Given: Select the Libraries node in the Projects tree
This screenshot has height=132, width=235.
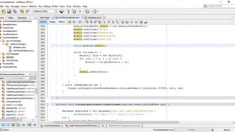Looking at the screenshot, I should [x=10, y=57].
